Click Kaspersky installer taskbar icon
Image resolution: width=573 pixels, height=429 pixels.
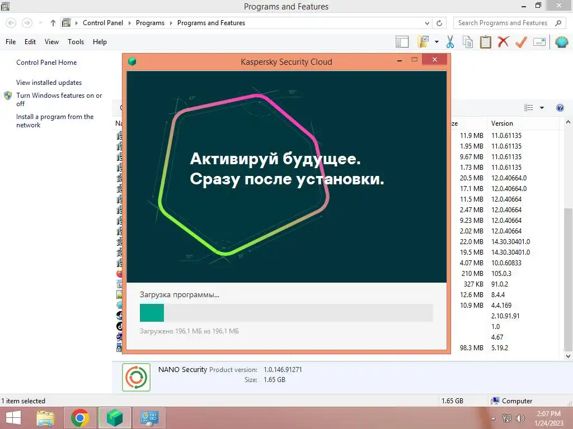[114, 418]
